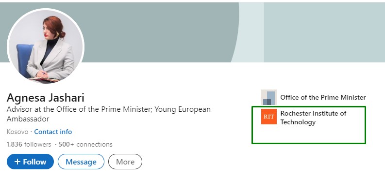Click the orange RIT logo icon
Viewport: 385px width, 179px height.
coord(269,117)
